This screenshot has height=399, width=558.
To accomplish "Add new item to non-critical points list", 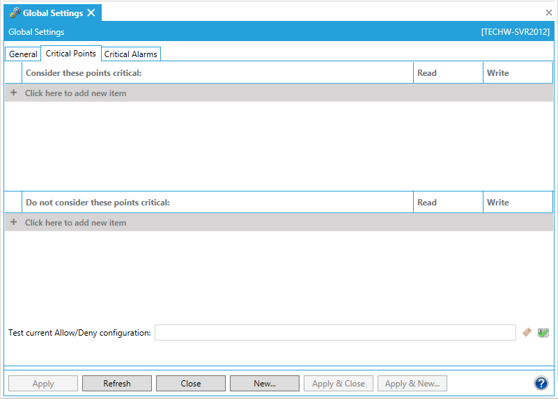I will point(75,223).
